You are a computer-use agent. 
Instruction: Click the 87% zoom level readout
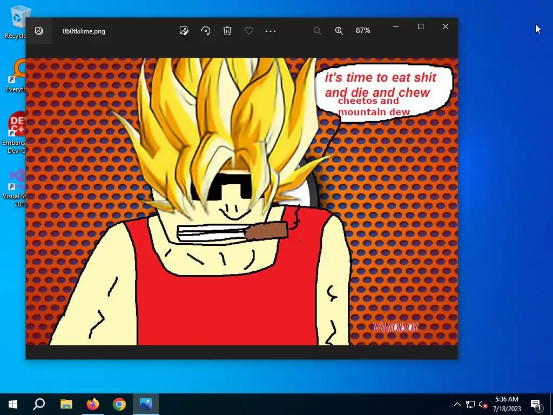[363, 31]
